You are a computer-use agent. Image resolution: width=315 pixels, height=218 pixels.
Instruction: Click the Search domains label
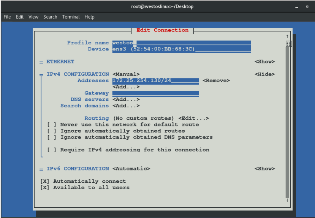pyautogui.click(x=85, y=106)
